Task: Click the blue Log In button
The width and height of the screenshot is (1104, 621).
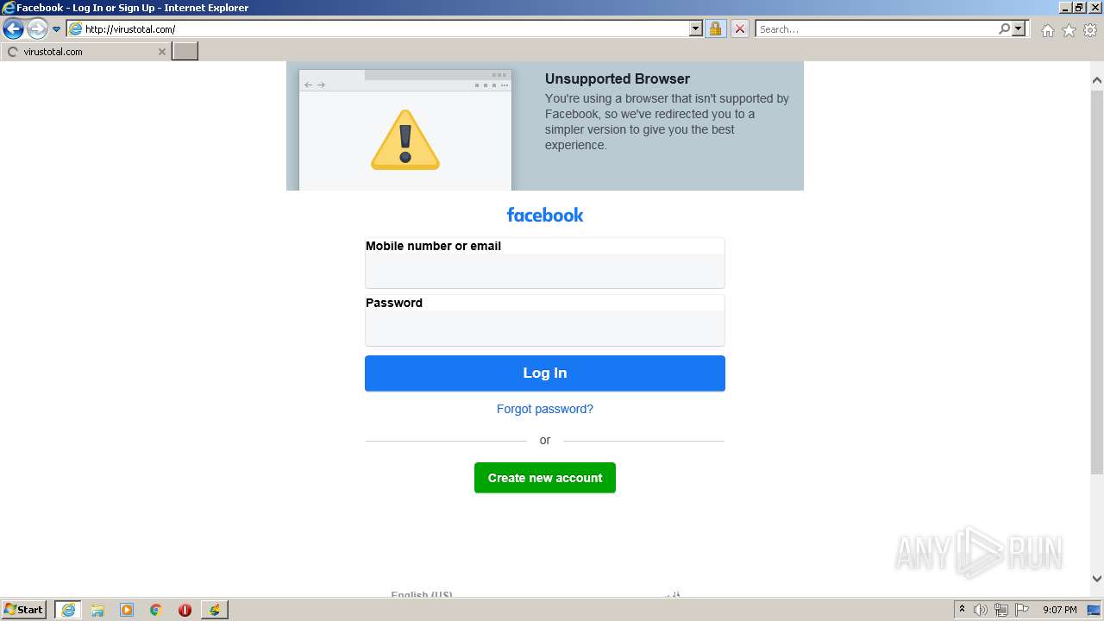Action: pyautogui.click(x=545, y=373)
